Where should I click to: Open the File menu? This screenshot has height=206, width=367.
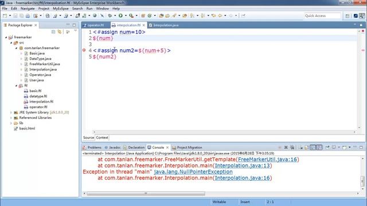(5, 9)
